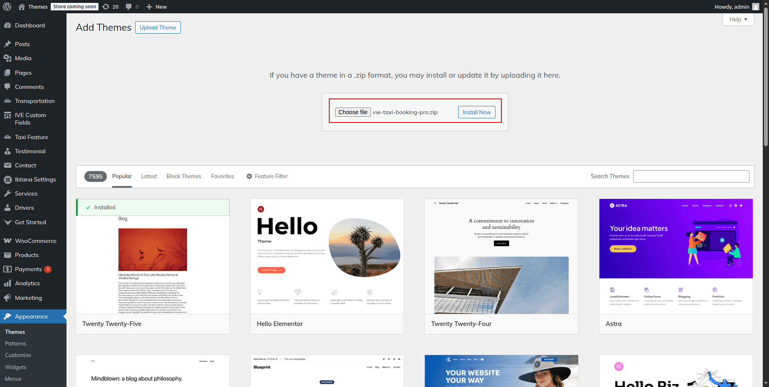This screenshot has width=769, height=387.
Task: Click the WordPress logo icon
Action: [7, 7]
